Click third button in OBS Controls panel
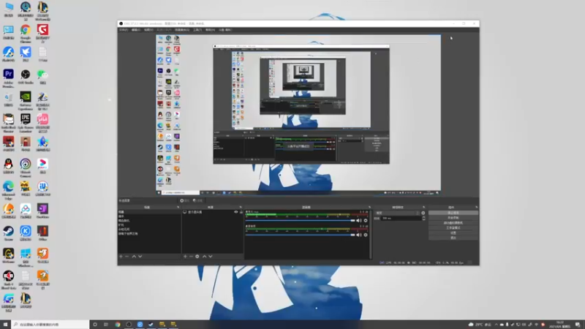The image size is (585, 329). [453, 223]
